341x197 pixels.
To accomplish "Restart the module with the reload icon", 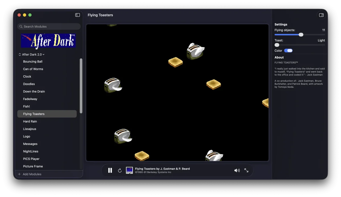I will [x=120, y=170].
